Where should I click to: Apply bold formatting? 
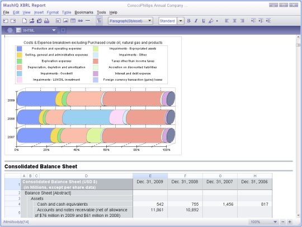(x=189, y=21)
